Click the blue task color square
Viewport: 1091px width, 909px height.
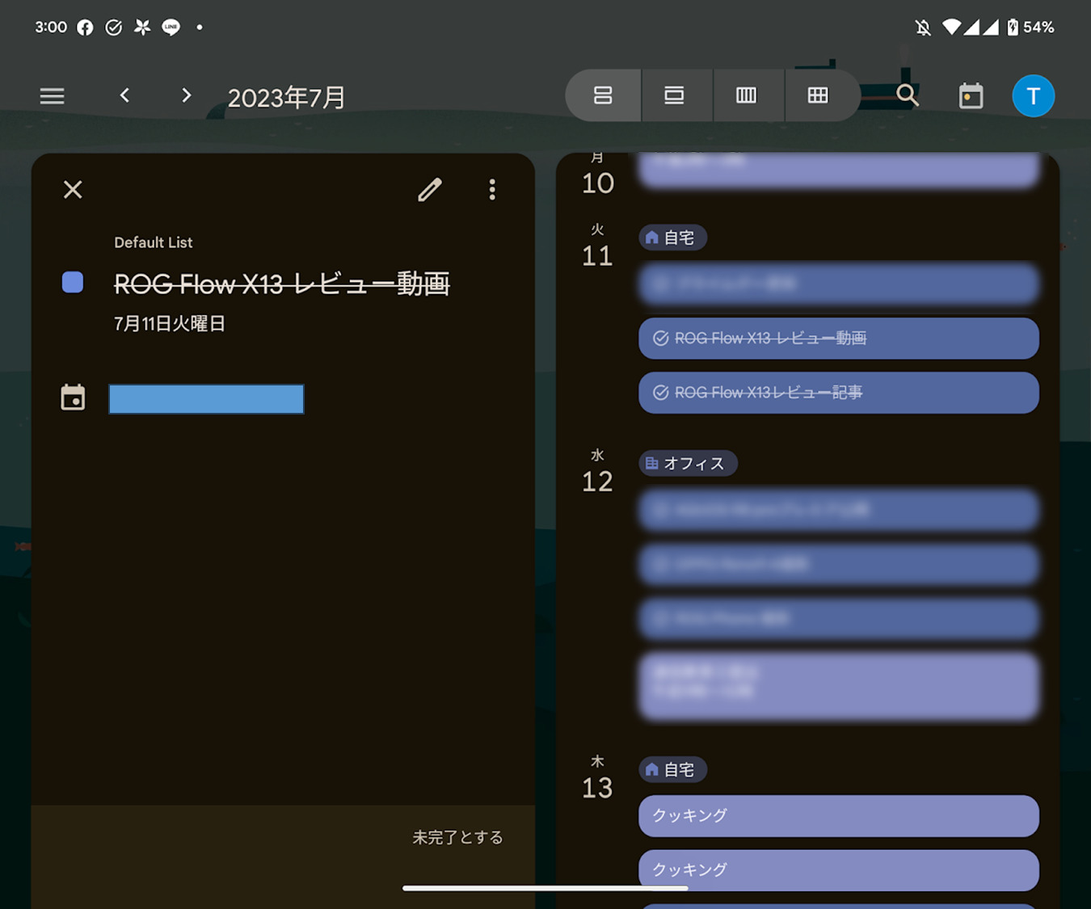click(x=73, y=282)
